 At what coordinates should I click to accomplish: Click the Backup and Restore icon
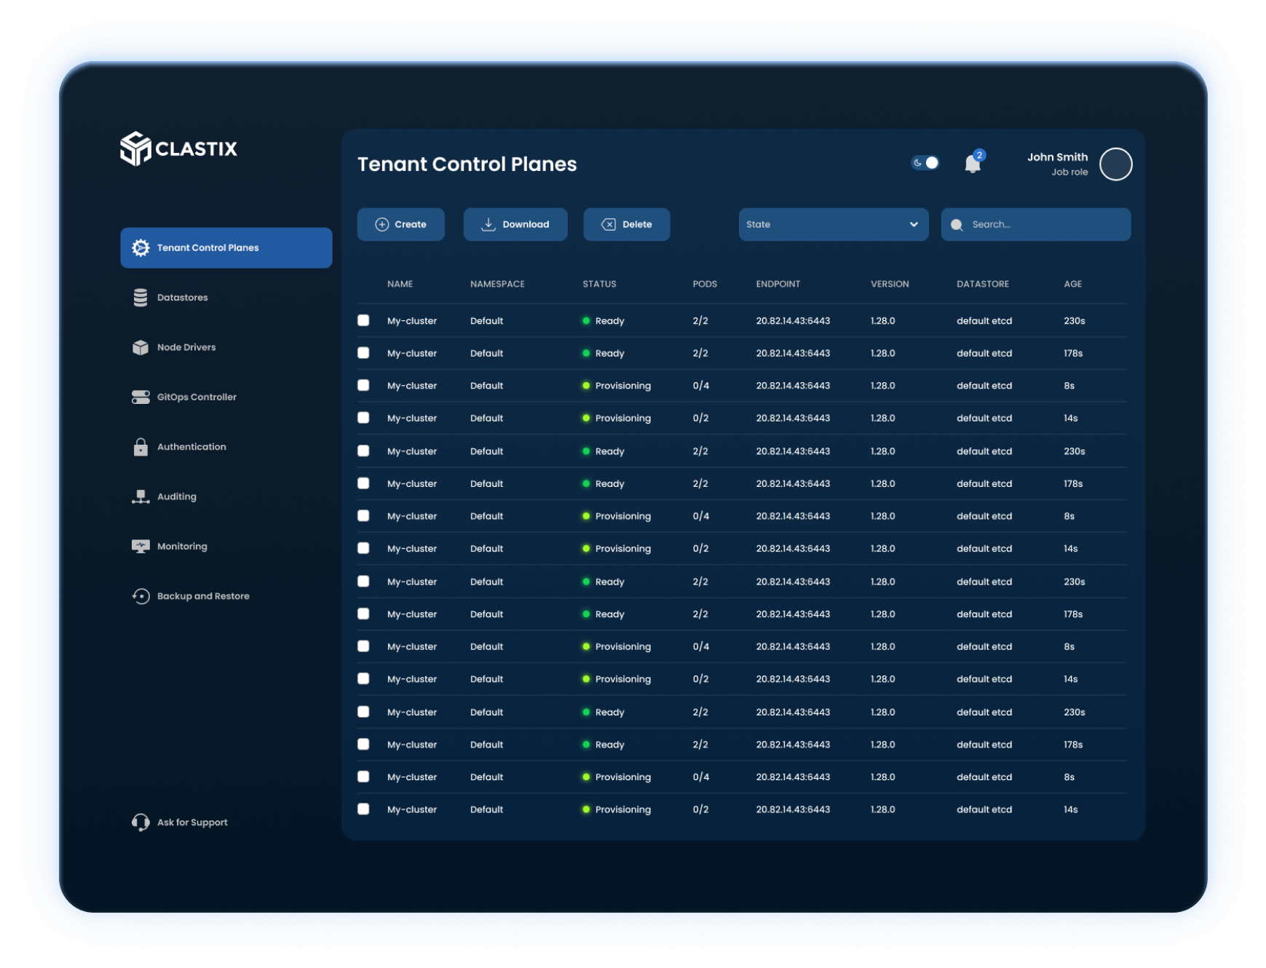click(x=141, y=596)
